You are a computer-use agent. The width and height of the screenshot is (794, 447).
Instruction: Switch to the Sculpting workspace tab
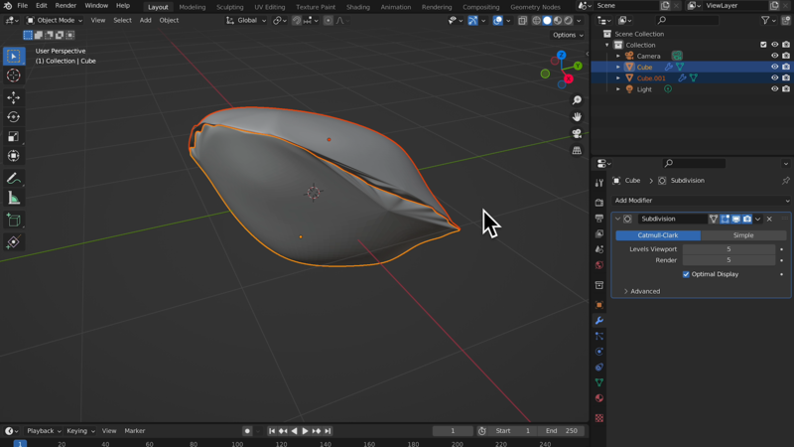(229, 7)
